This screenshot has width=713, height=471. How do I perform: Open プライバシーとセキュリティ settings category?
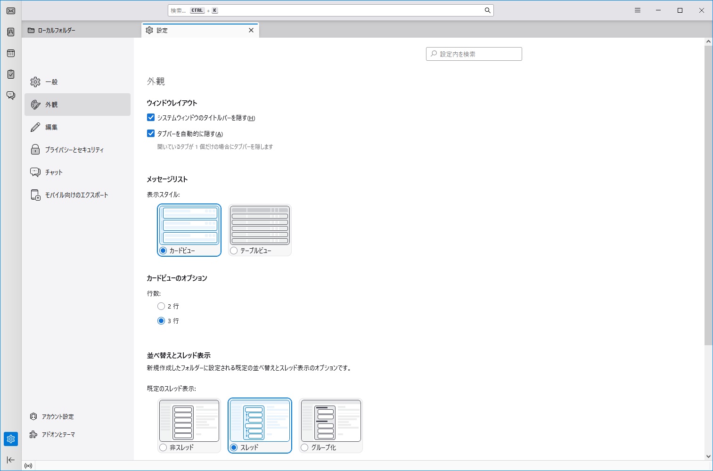point(74,150)
